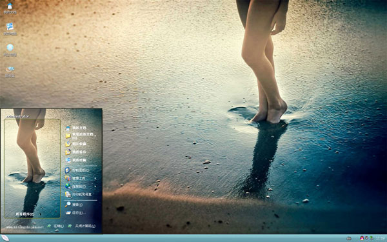Image resolution: width=387 pixels, height=242 pixels.
Task: Click the feather Start button on the taskbar
Action: tap(5, 238)
